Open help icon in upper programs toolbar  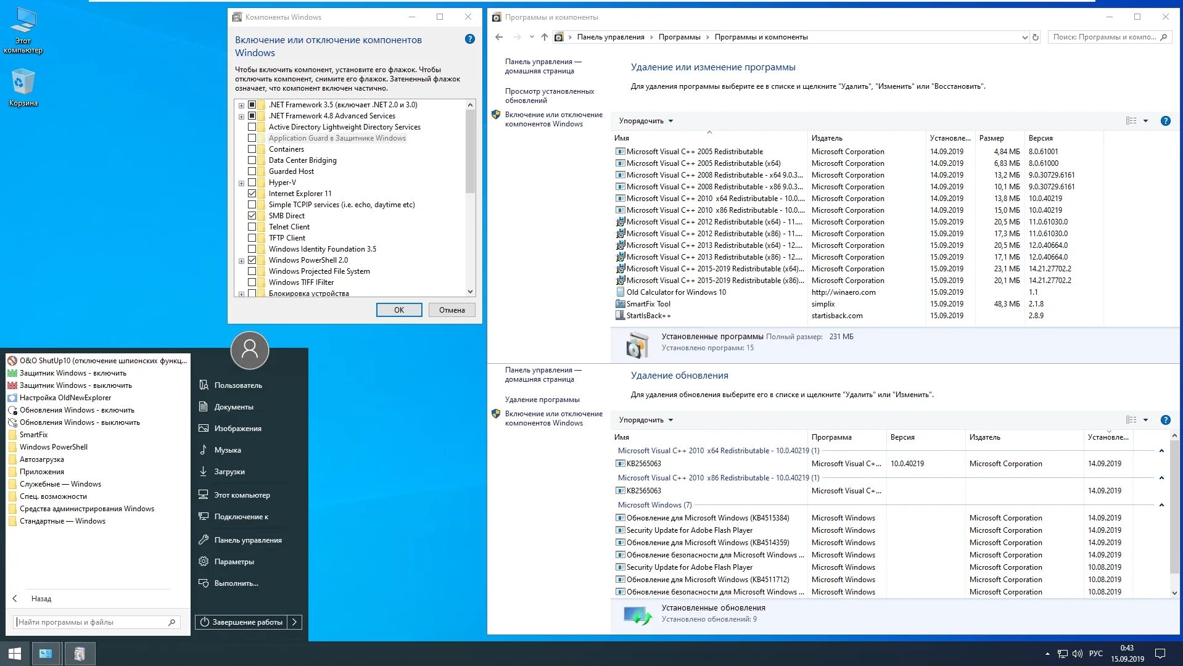tap(1165, 121)
